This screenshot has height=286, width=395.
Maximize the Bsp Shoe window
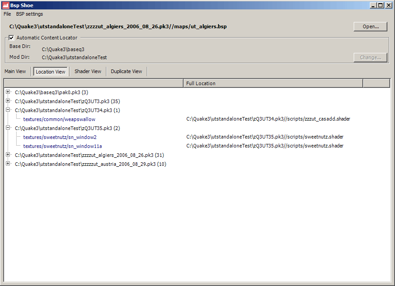(381, 5)
